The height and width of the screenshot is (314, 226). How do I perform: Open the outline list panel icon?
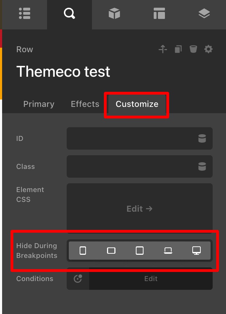click(25, 13)
